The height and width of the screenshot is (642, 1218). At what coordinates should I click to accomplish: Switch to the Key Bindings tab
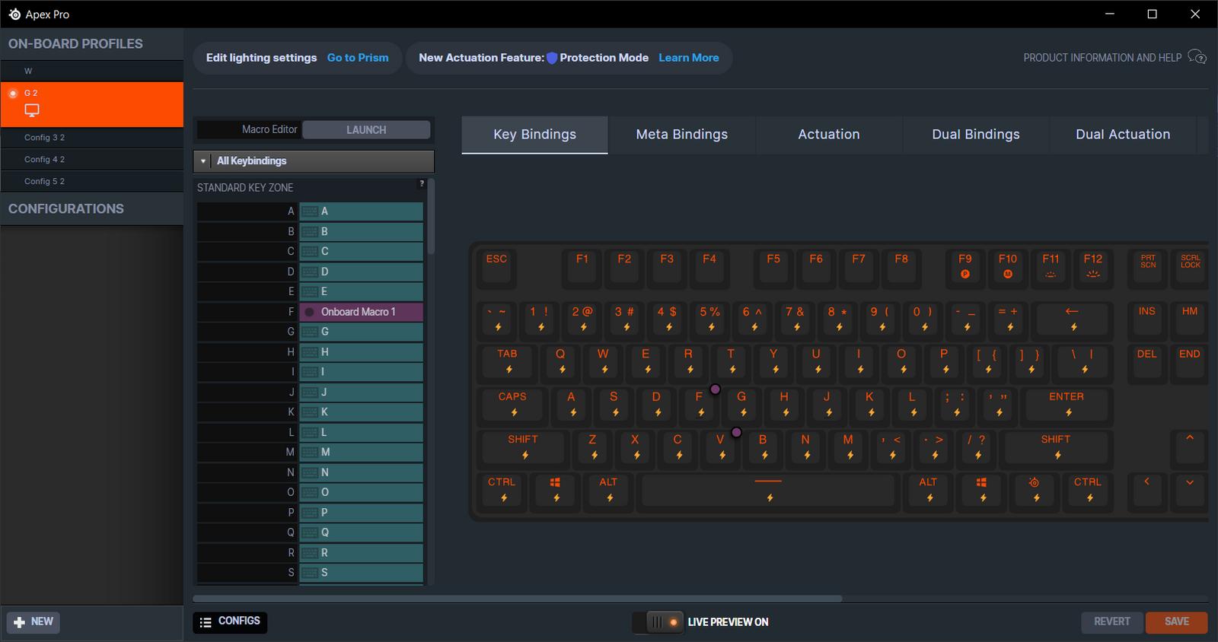(x=534, y=135)
